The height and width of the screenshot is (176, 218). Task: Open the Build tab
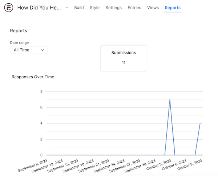[x=79, y=8]
